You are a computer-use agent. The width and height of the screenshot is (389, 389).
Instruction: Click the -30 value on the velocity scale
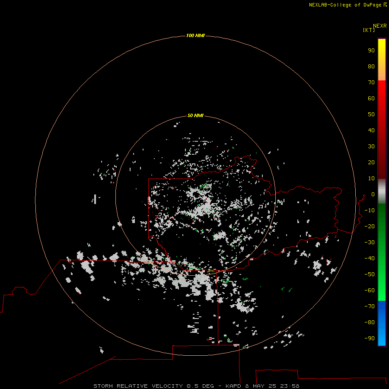[370, 242]
